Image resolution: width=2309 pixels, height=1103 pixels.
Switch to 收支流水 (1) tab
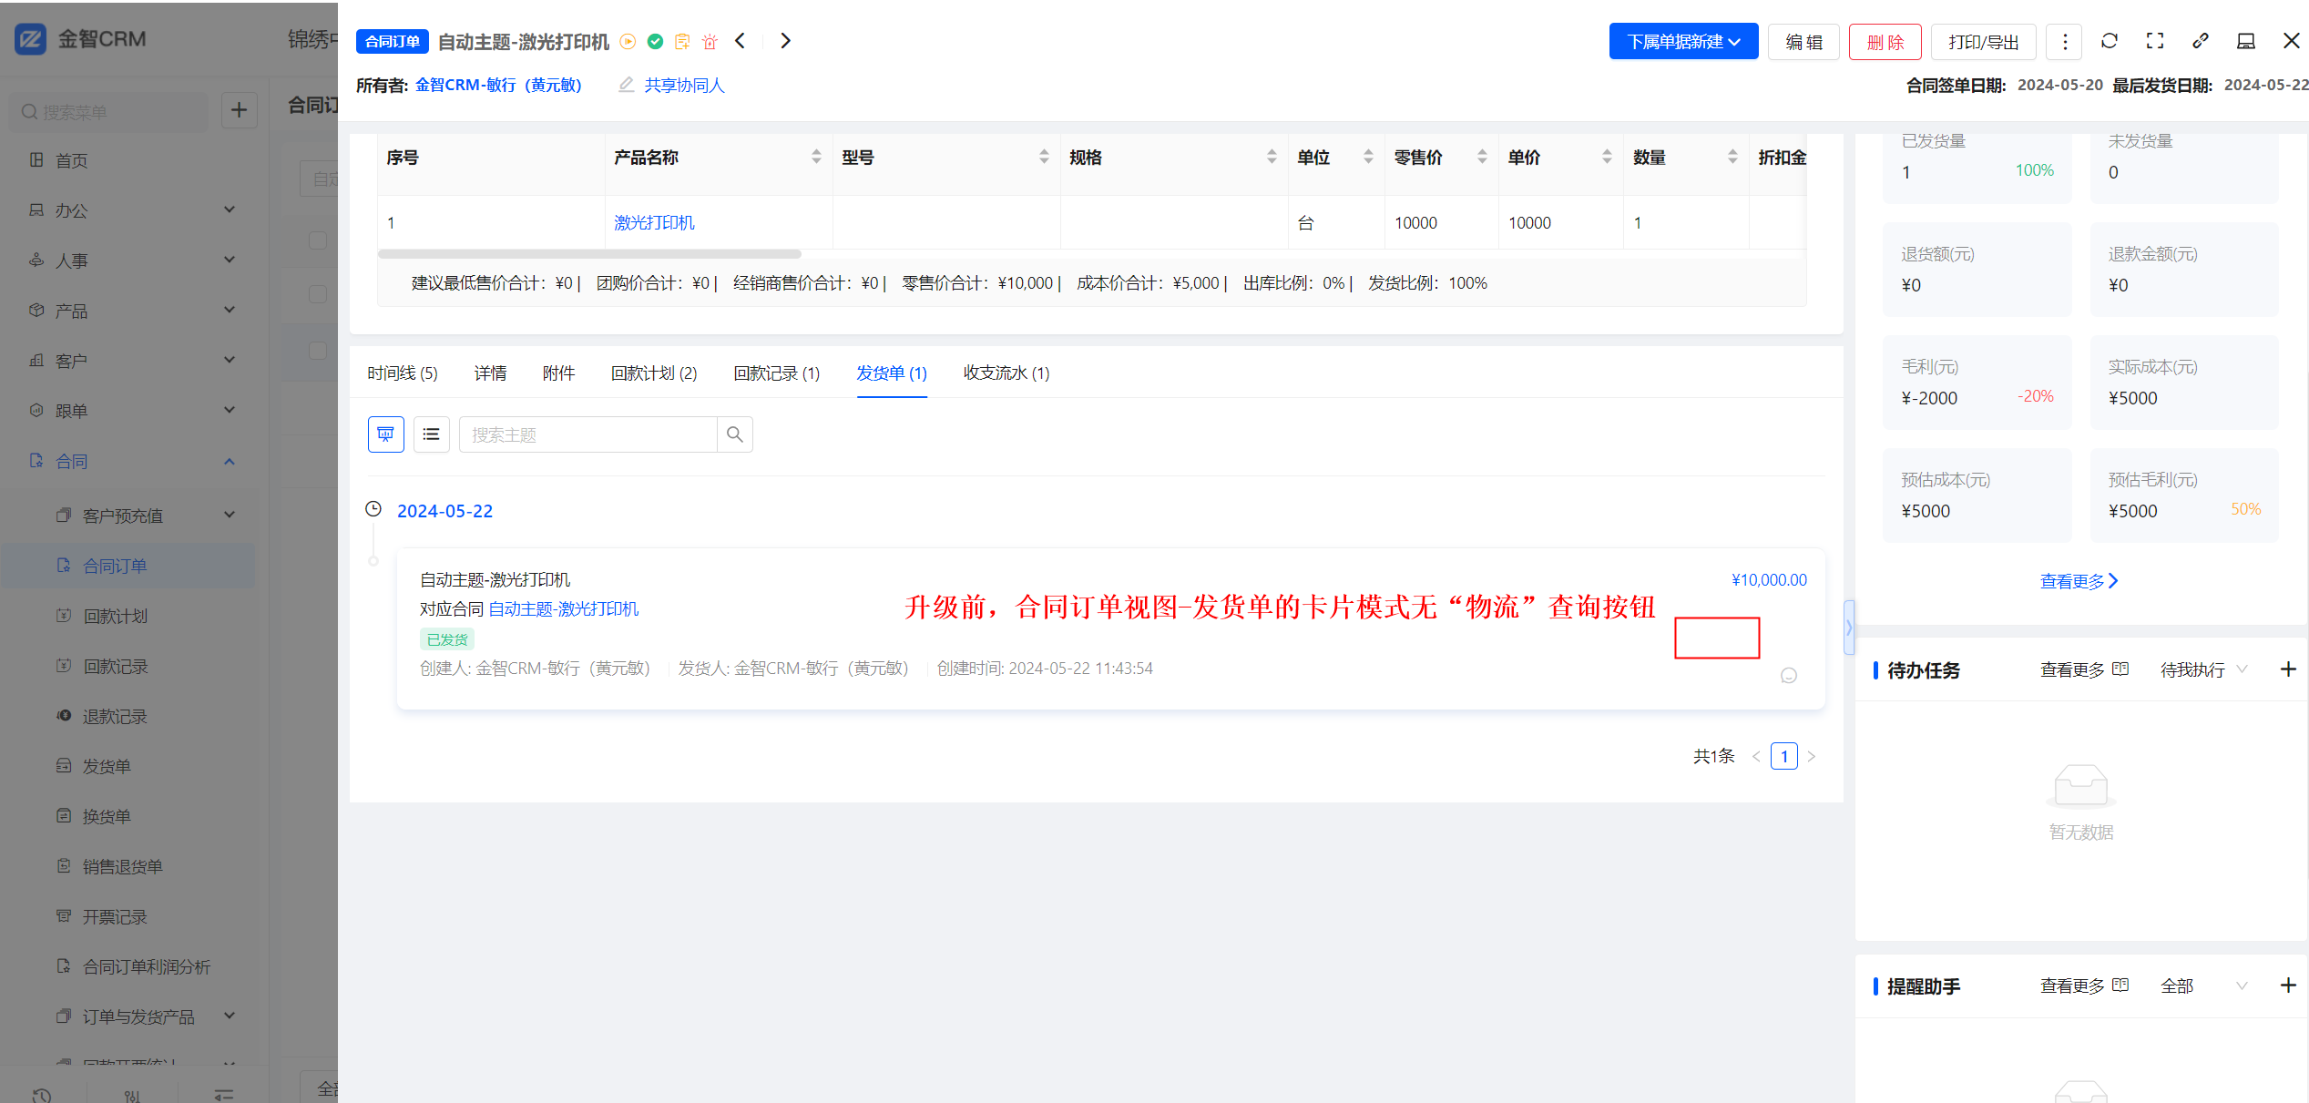(x=1006, y=373)
